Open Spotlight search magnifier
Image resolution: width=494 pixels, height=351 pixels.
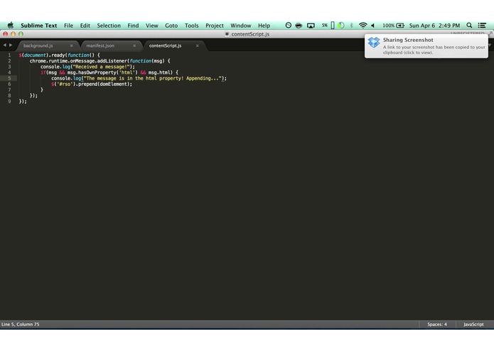coord(469,25)
